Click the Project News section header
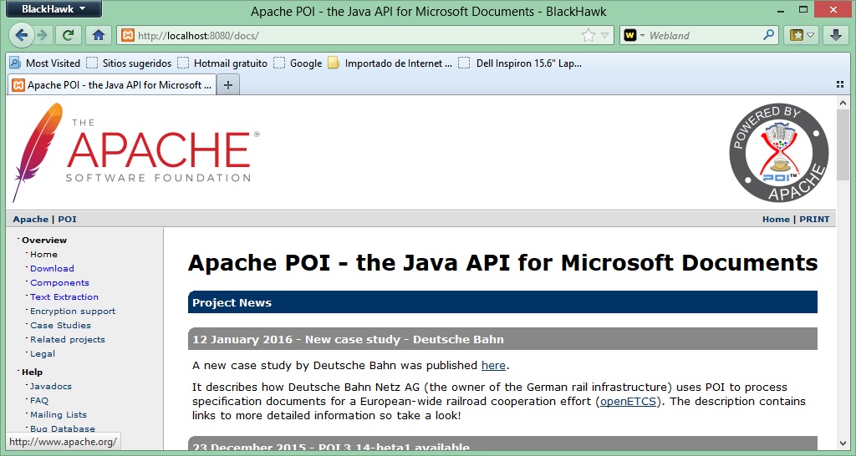The image size is (856, 456). pyautogui.click(x=502, y=302)
